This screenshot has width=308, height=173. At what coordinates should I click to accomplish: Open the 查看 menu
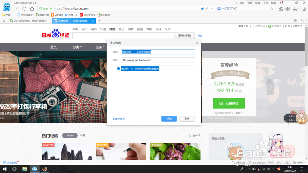click(x=250, y=3)
